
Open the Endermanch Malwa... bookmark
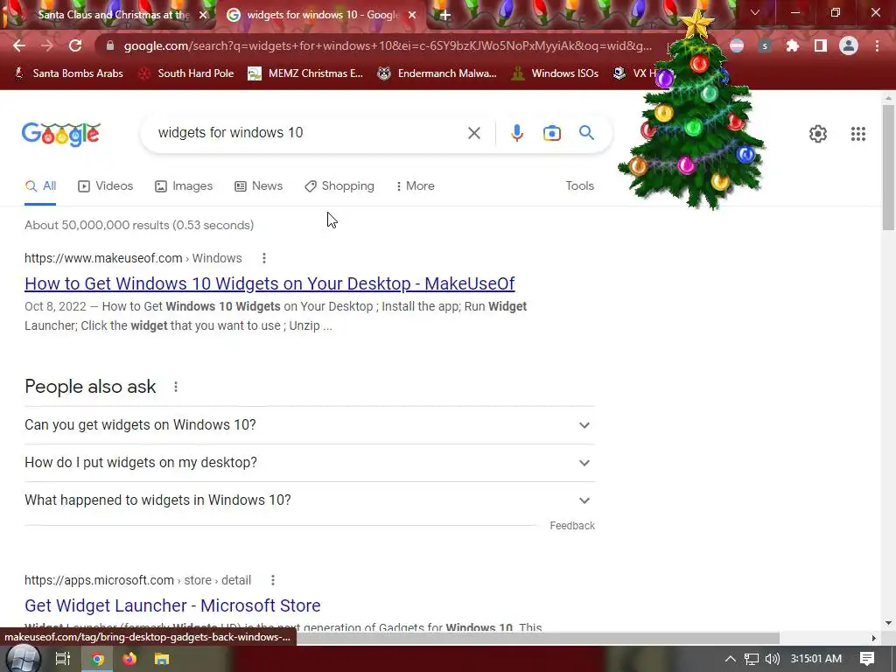tap(437, 73)
